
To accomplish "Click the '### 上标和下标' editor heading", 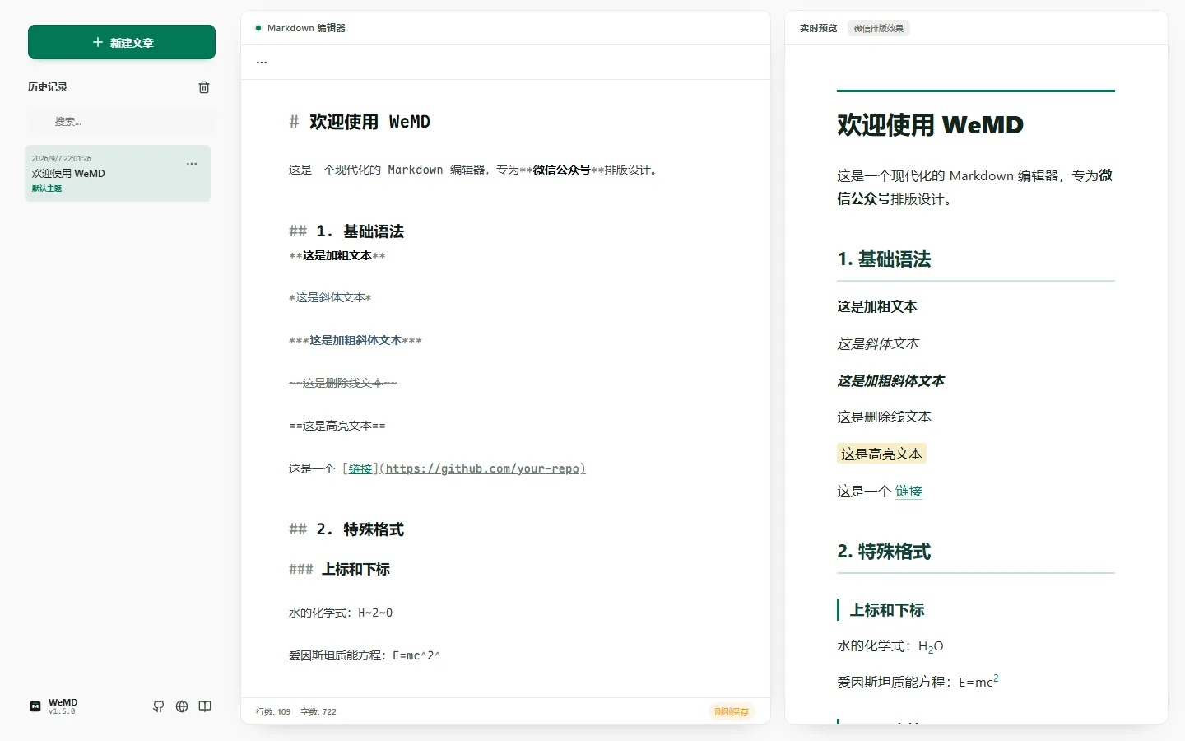I will pyautogui.click(x=340, y=569).
